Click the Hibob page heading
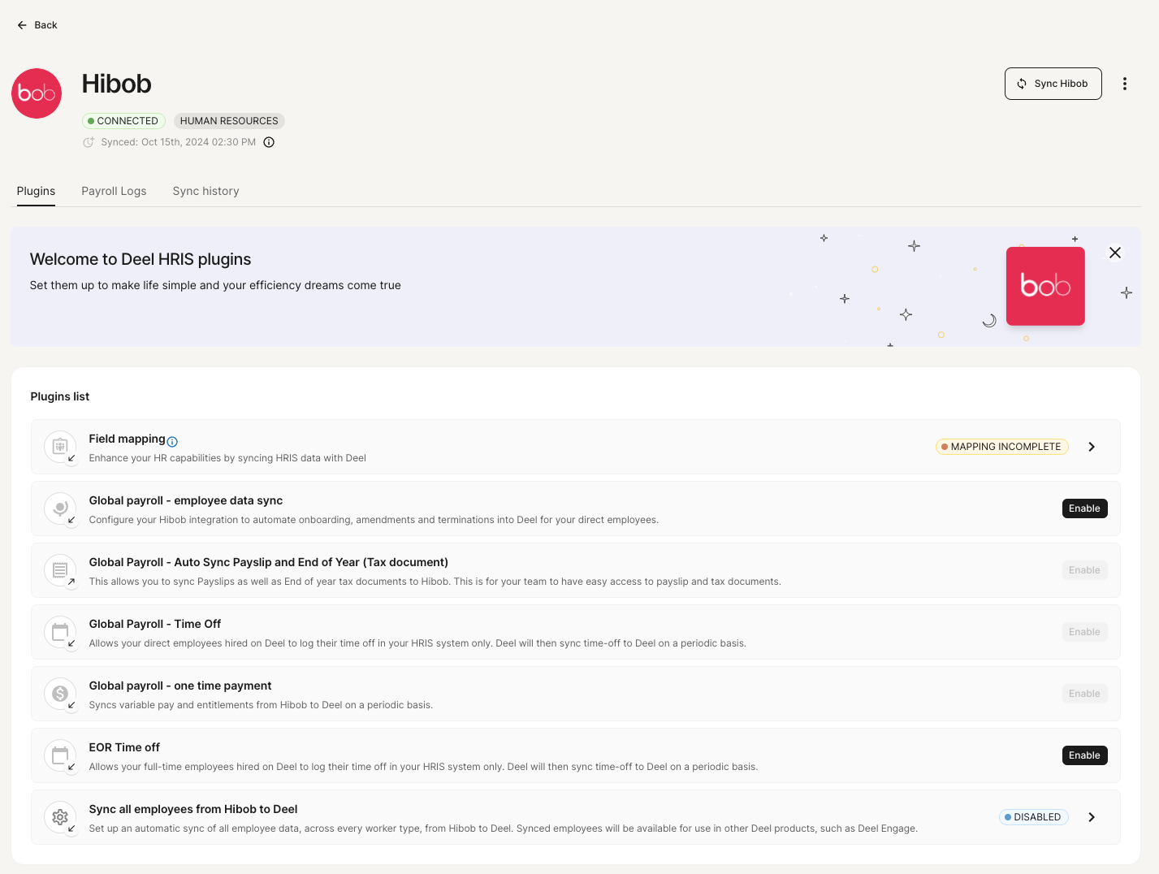 click(117, 84)
